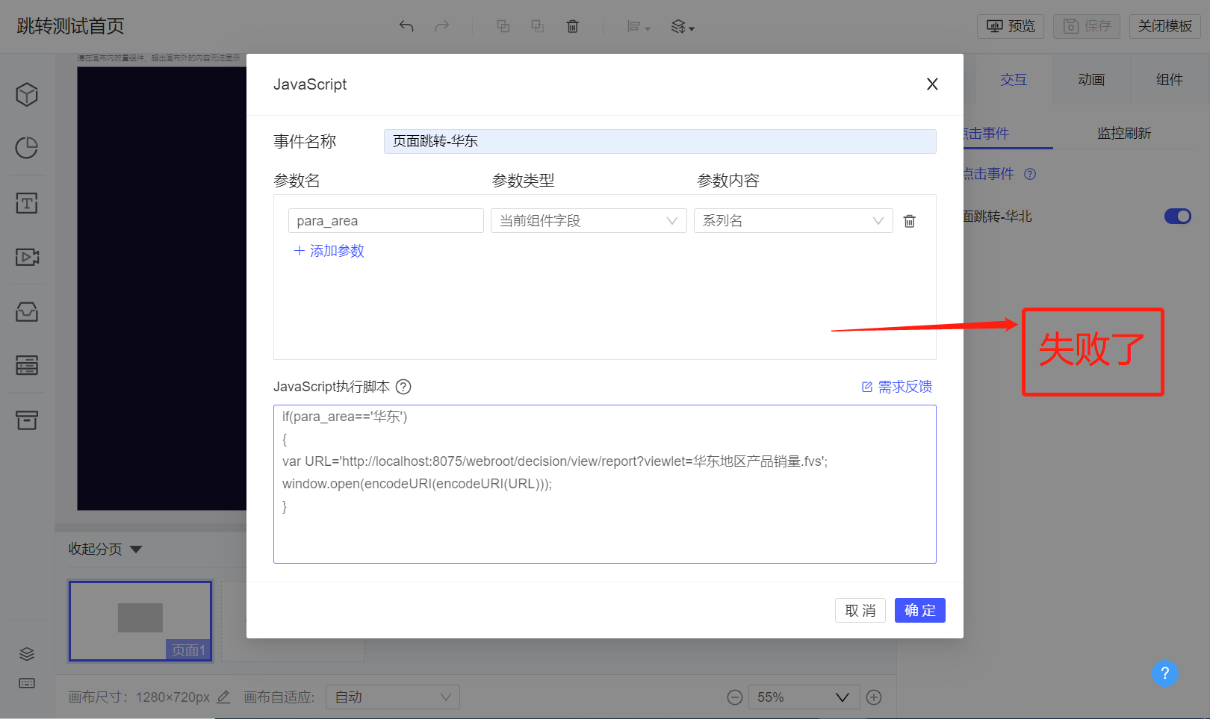Click the help icon beside JavaScript执行脚本
This screenshot has height=719, width=1210.
coord(403,387)
